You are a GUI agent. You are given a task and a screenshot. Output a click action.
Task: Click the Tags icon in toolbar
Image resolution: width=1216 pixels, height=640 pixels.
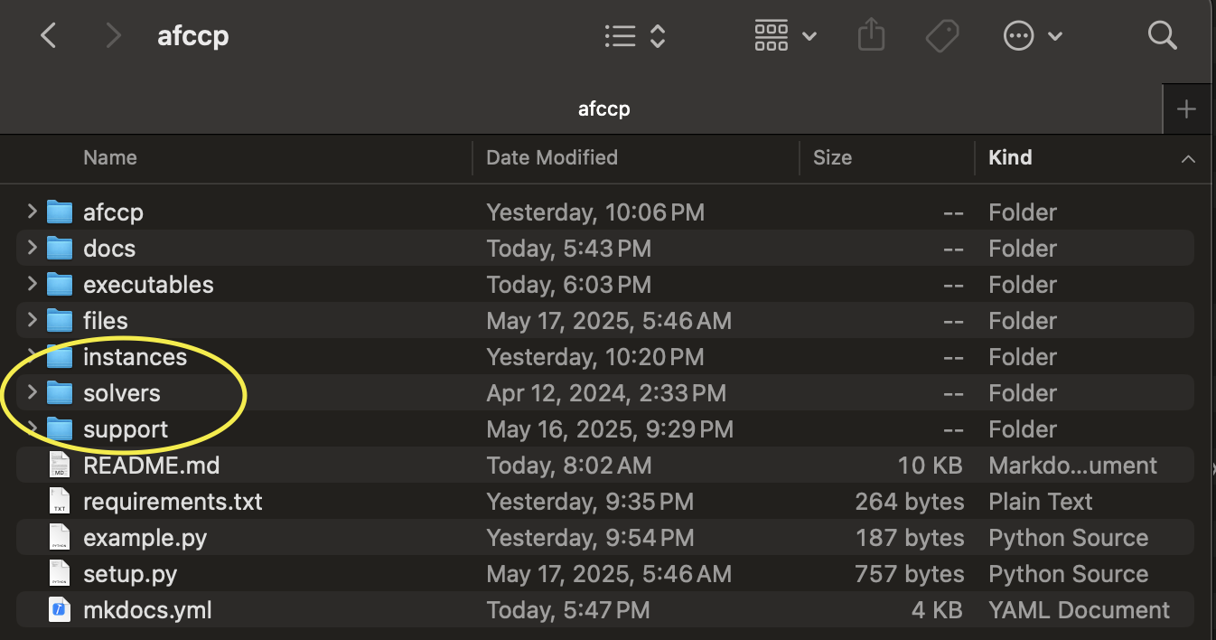pos(942,36)
